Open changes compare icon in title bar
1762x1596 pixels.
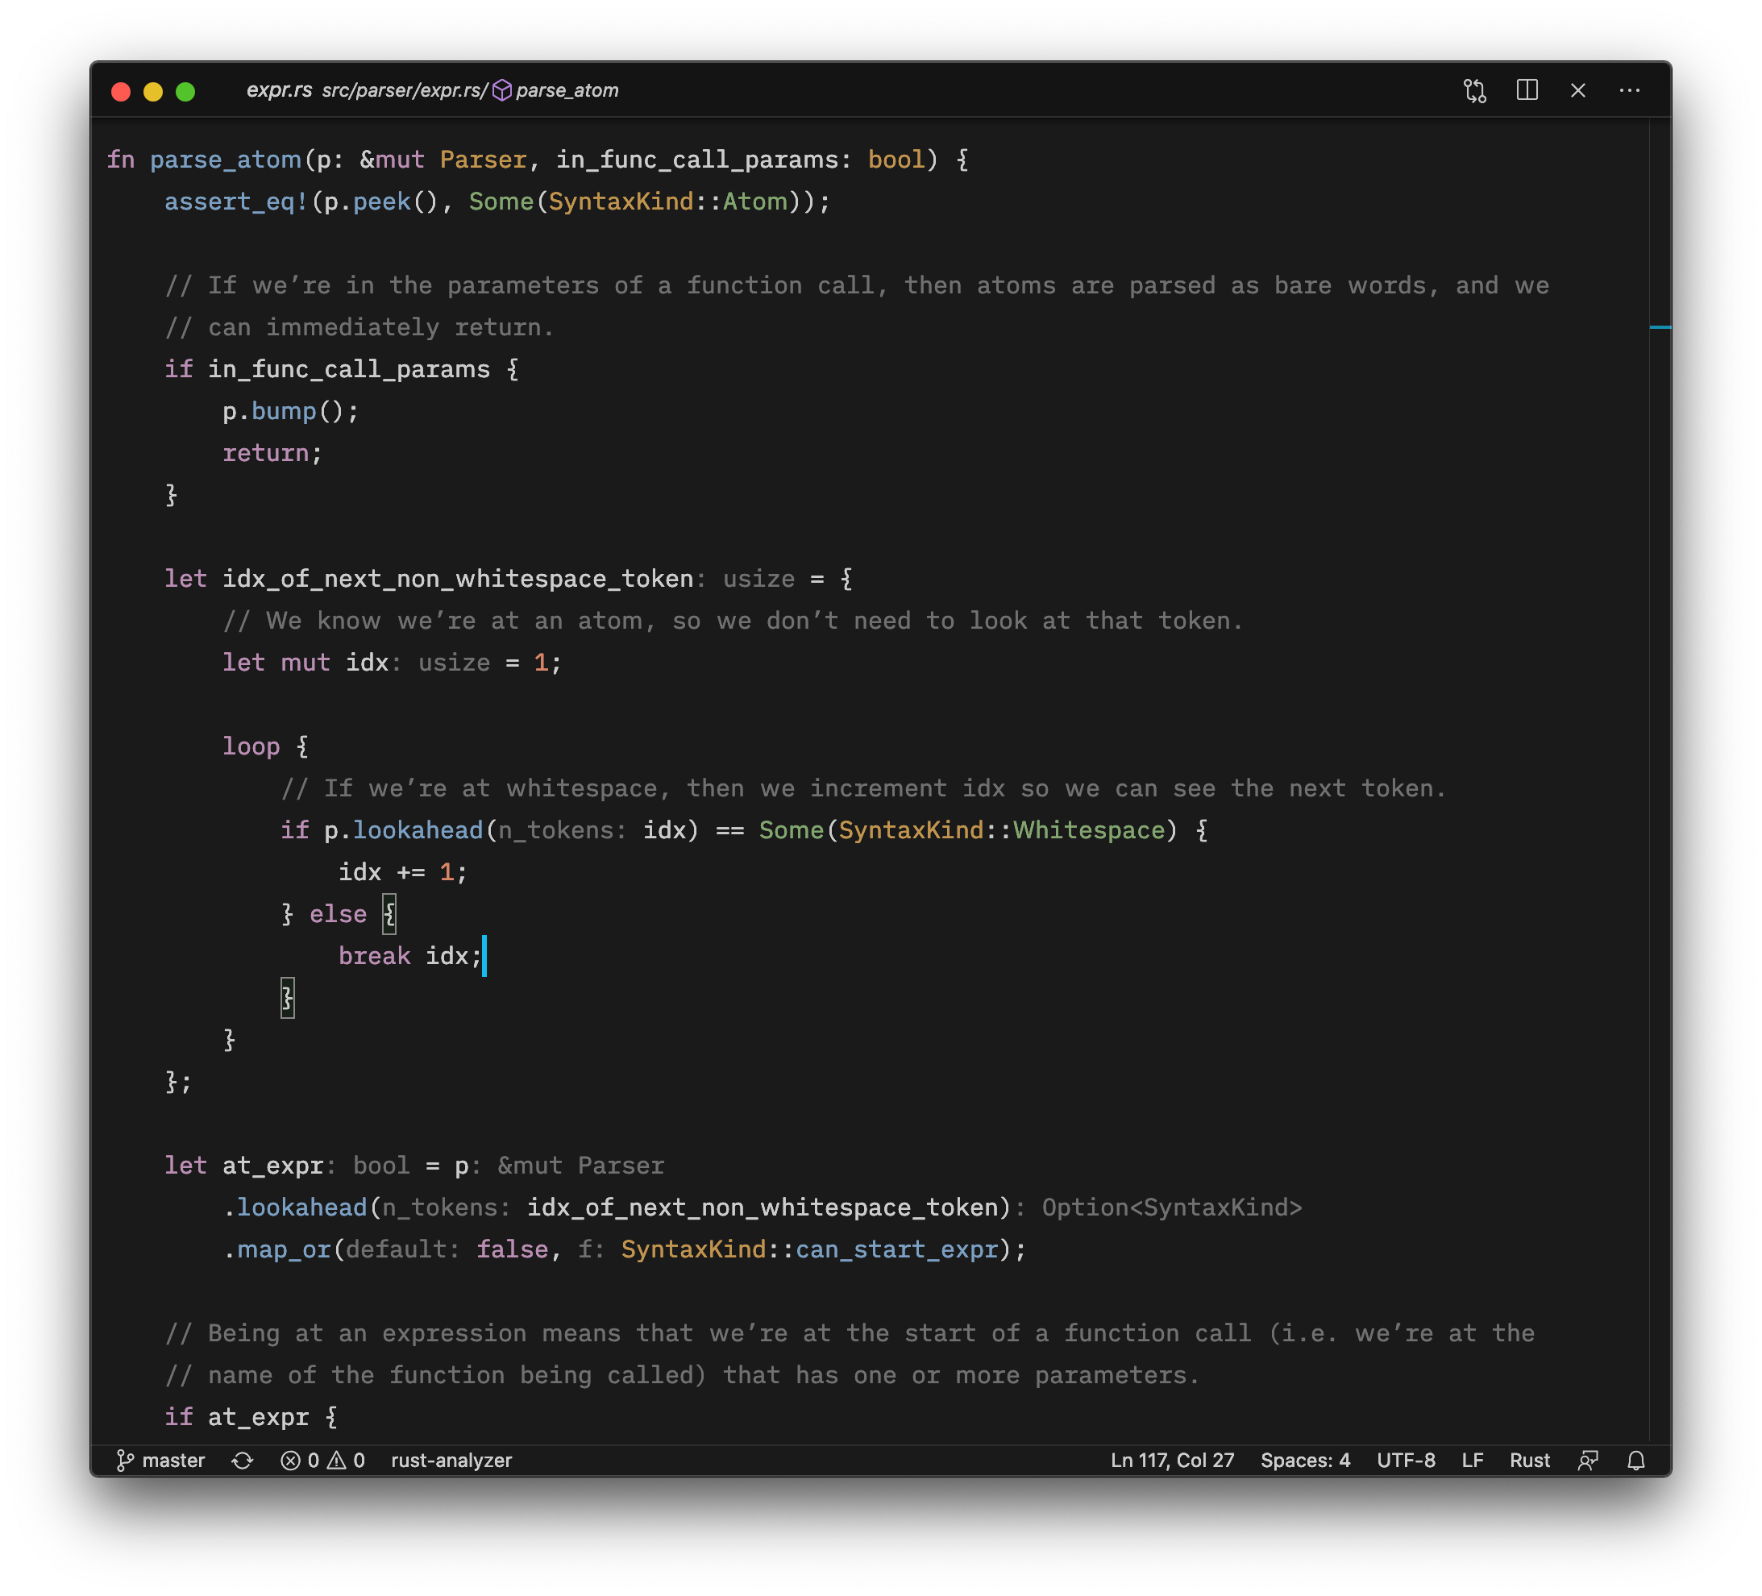click(1474, 91)
